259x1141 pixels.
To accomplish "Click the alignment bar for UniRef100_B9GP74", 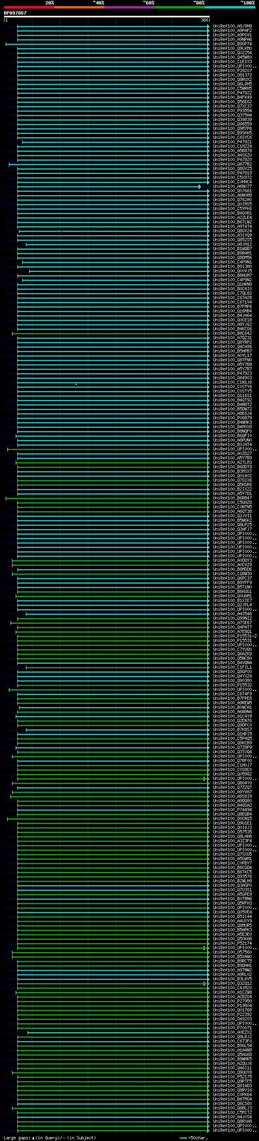I will 107,44.
